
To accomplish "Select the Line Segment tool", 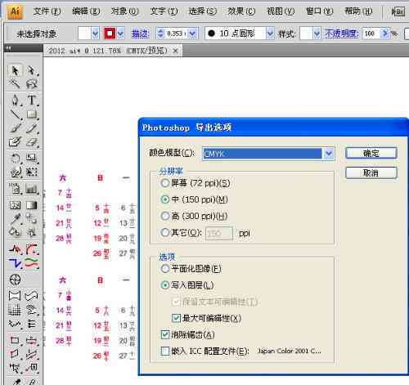I will click(15, 114).
